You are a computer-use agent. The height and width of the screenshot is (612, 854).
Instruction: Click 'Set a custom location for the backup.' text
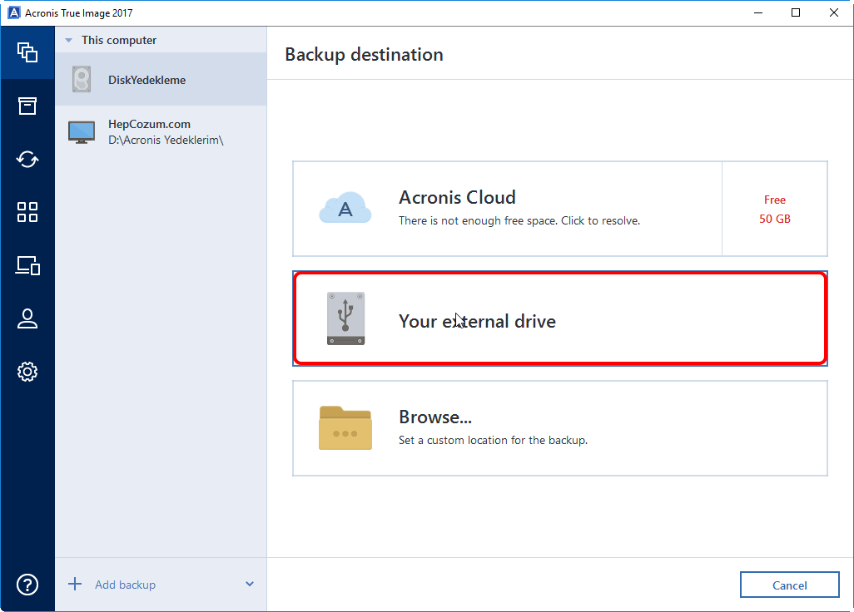493,440
